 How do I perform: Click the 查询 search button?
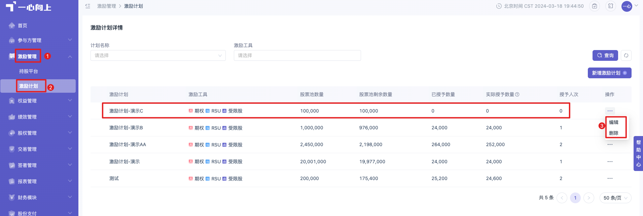pyautogui.click(x=605, y=55)
